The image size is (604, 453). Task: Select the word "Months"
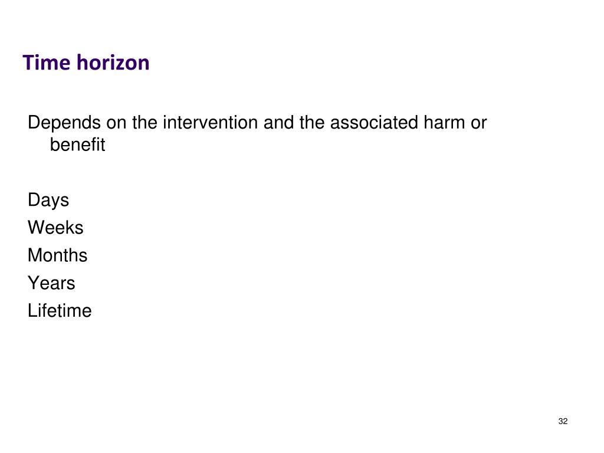point(57,255)
